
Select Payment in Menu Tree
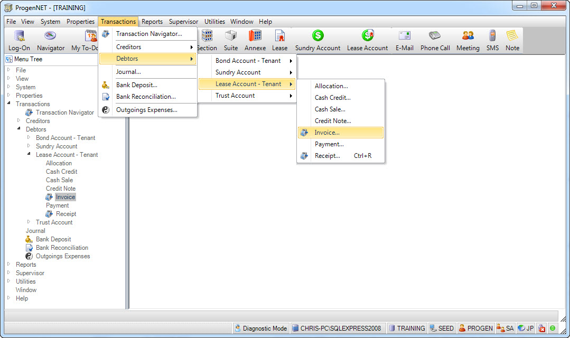coord(57,205)
